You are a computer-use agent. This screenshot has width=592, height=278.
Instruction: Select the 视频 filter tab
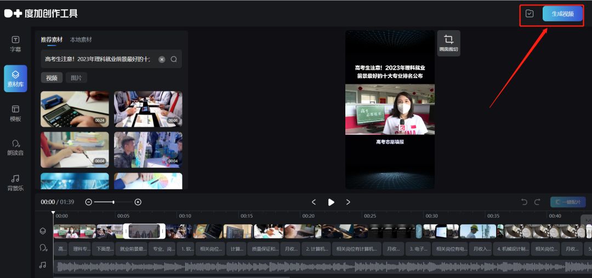[52, 78]
